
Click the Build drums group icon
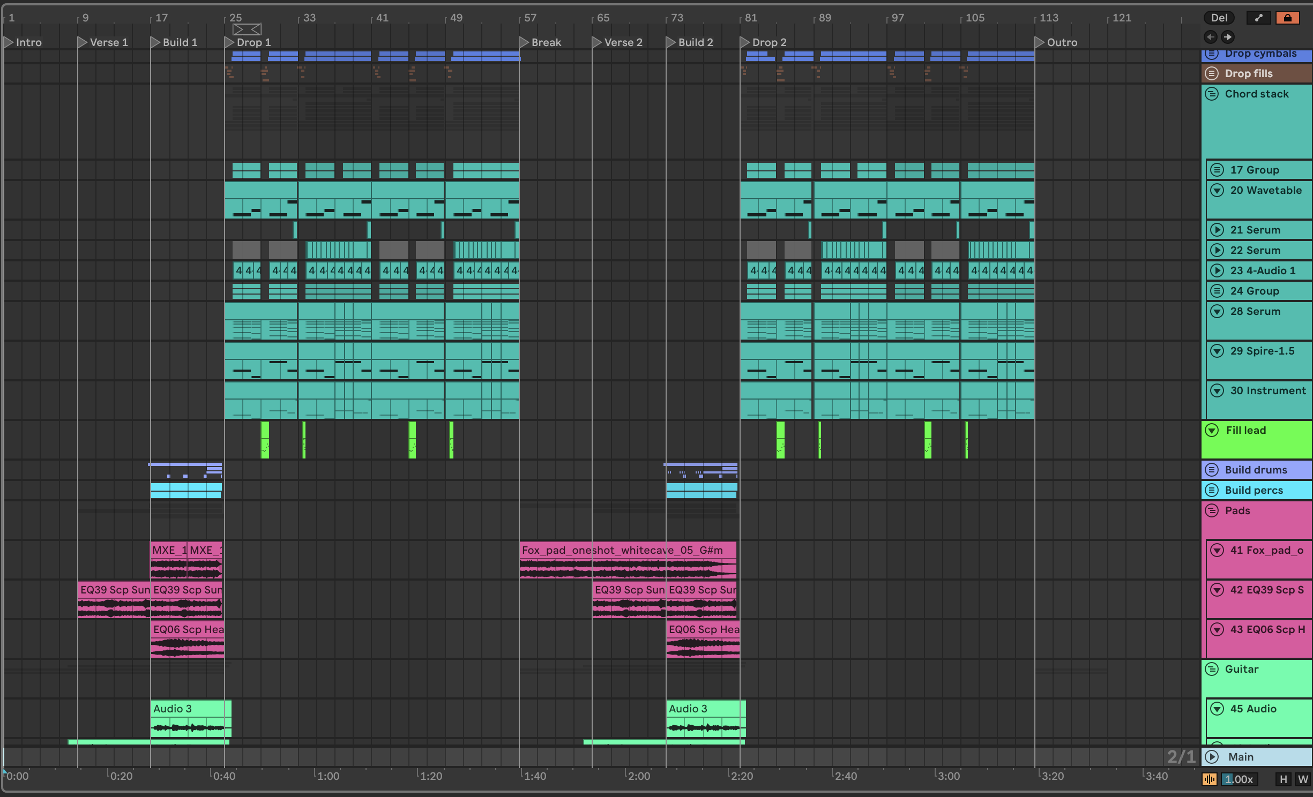coord(1212,470)
